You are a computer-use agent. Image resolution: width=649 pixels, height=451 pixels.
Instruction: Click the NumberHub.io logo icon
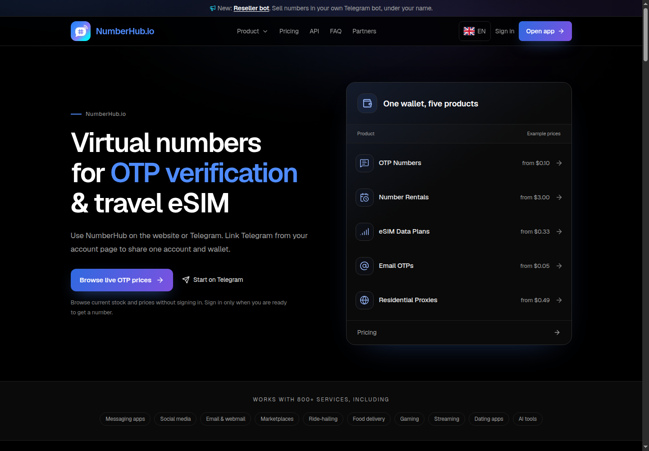[x=81, y=31]
